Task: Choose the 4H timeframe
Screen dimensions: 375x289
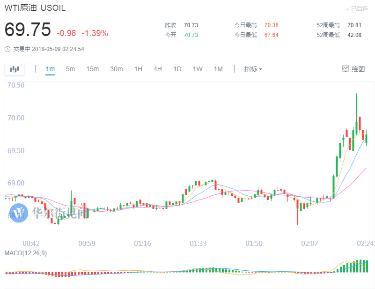Action: (x=158, y=69)
